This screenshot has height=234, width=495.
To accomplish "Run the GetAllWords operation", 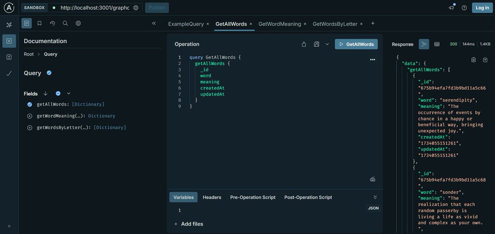I will coord(356,44).
